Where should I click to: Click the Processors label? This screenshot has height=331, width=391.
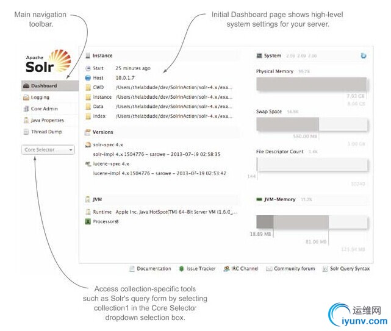pyautogui.click(x=104, y=221)
